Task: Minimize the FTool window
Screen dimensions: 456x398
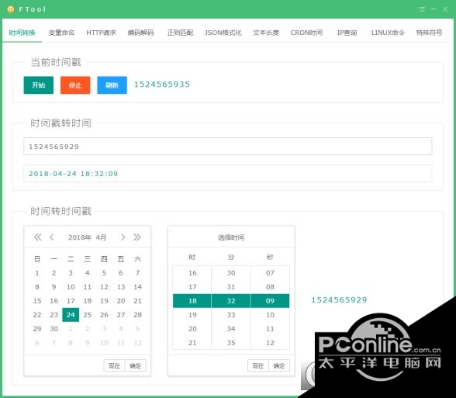Action: pos(434,9)
